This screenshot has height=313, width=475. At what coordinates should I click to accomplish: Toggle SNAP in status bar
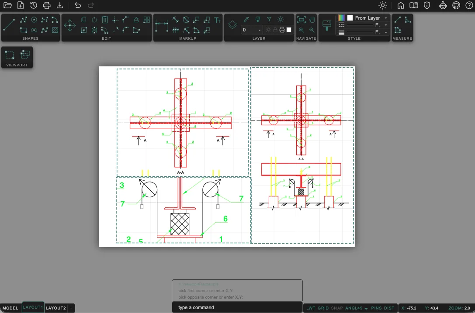coord(337,308)
